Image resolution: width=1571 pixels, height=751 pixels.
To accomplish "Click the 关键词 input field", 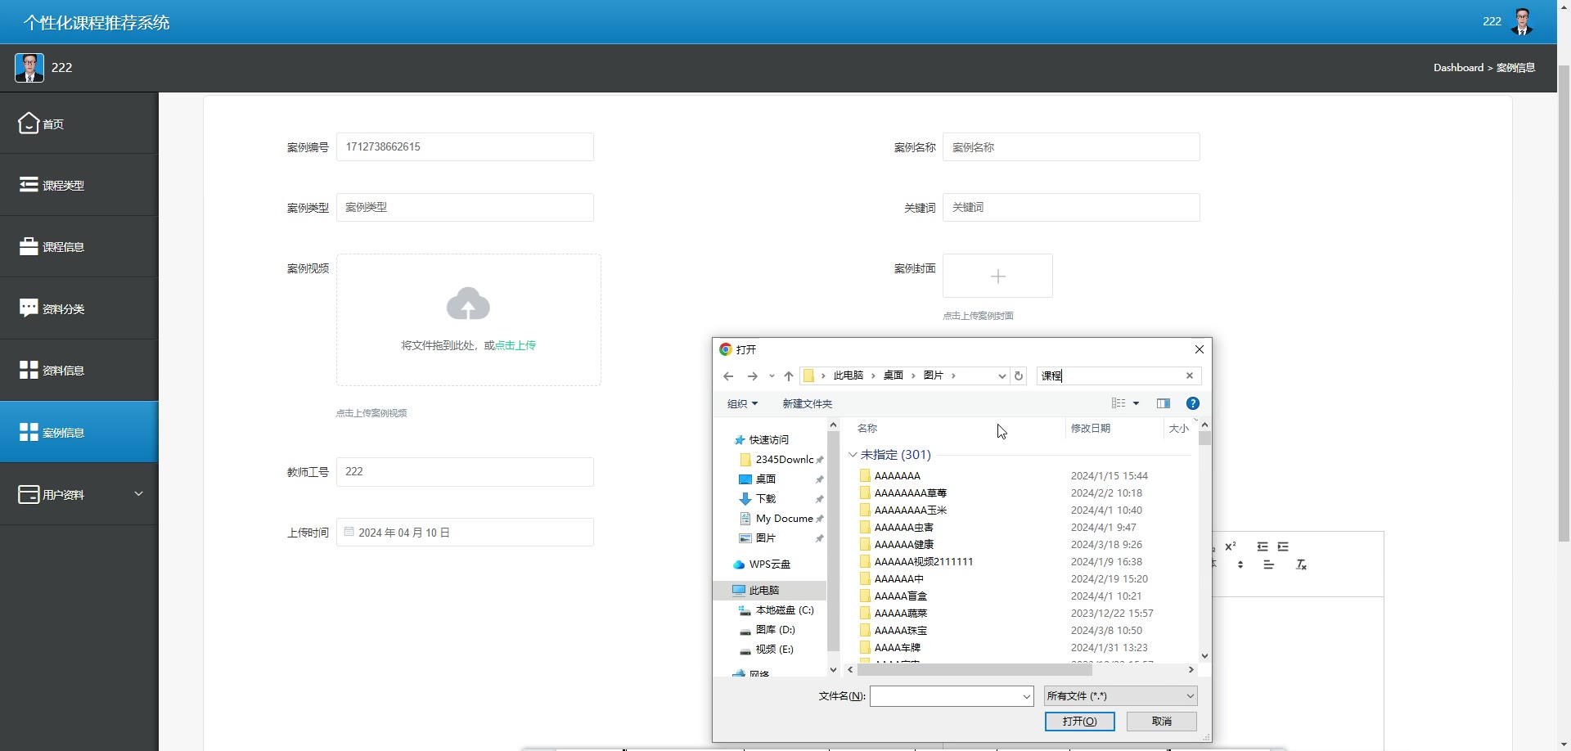I will [1071, 208].
